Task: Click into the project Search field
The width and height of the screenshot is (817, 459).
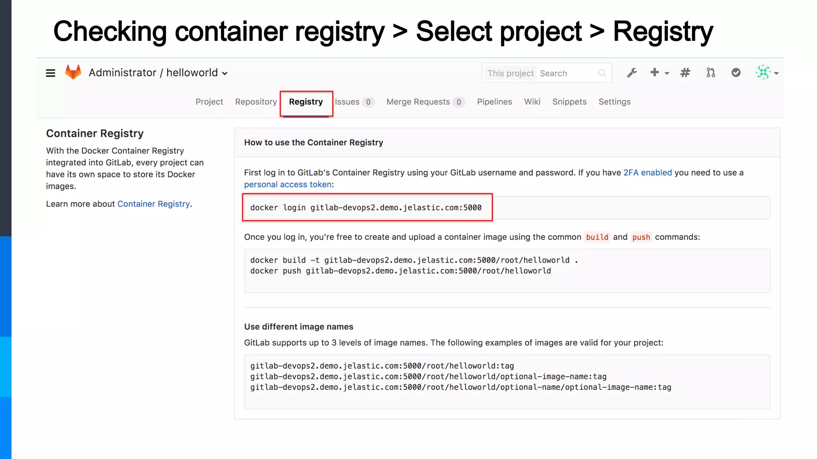Action: (x=566, y=73)
